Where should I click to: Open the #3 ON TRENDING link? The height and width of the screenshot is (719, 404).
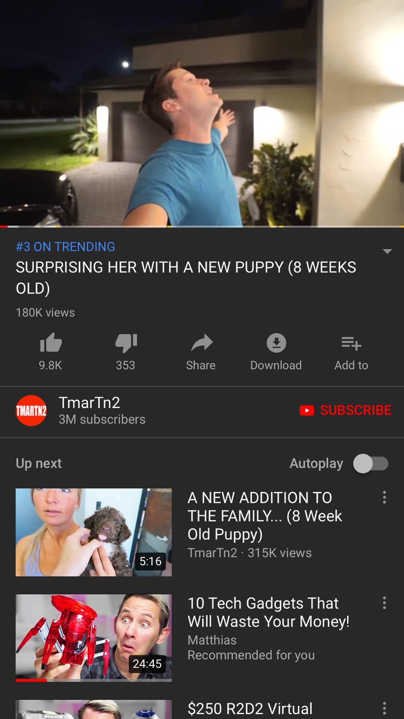pos(65,247)
